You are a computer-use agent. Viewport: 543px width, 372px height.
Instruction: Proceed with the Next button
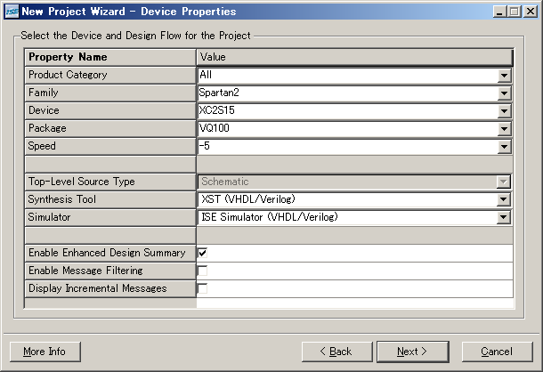pos(412,352)
